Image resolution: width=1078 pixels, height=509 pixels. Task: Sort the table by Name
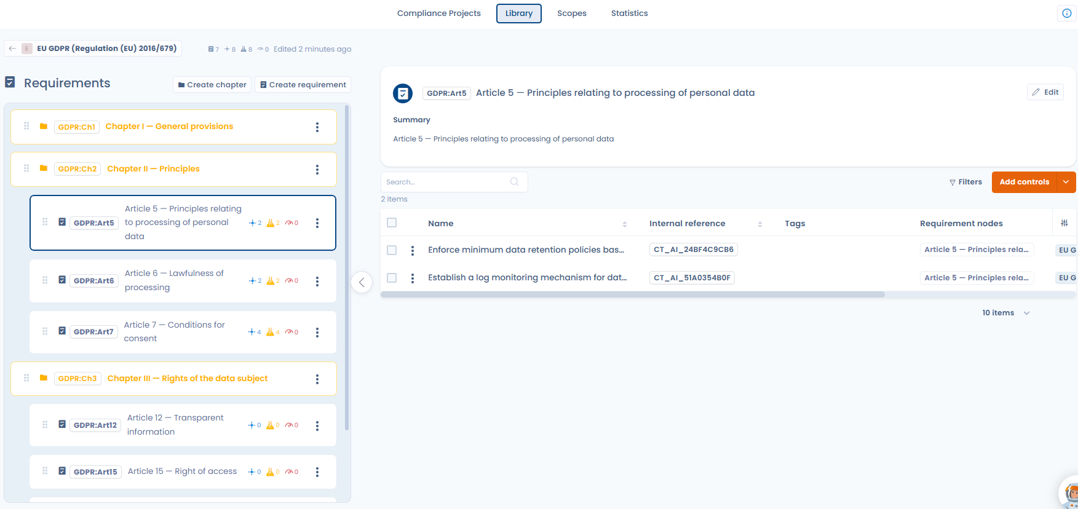(x=625, y=224)
